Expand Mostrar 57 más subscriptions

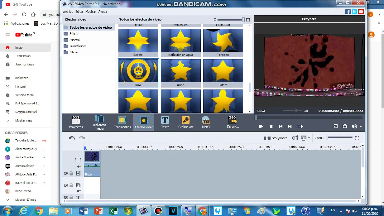pyautogui.click(x=25, y=199)
